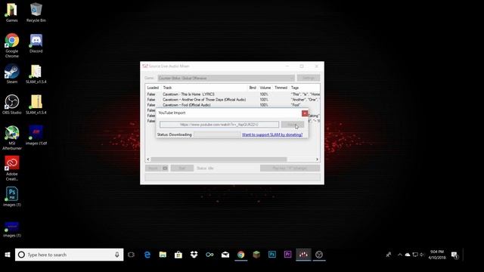
Task: Launch MSI Afterburner from desktop
Action: (x=12, y=138)
